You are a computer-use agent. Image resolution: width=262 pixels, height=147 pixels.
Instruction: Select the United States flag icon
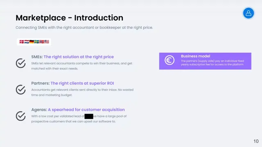pos(47,42)
